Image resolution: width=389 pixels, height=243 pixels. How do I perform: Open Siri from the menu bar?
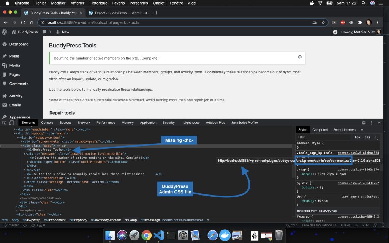pos(372,3)
